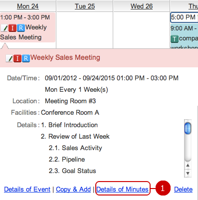Click the notepad icon in Monday's event cell
Image resolution: width=198 pixels, height=200 pixels.
[4, 28]
